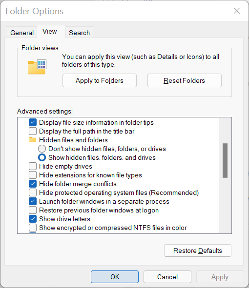This screenshot has width=249, height=288.
Task: Click Restore Defaults button
Action: (198, 250)
